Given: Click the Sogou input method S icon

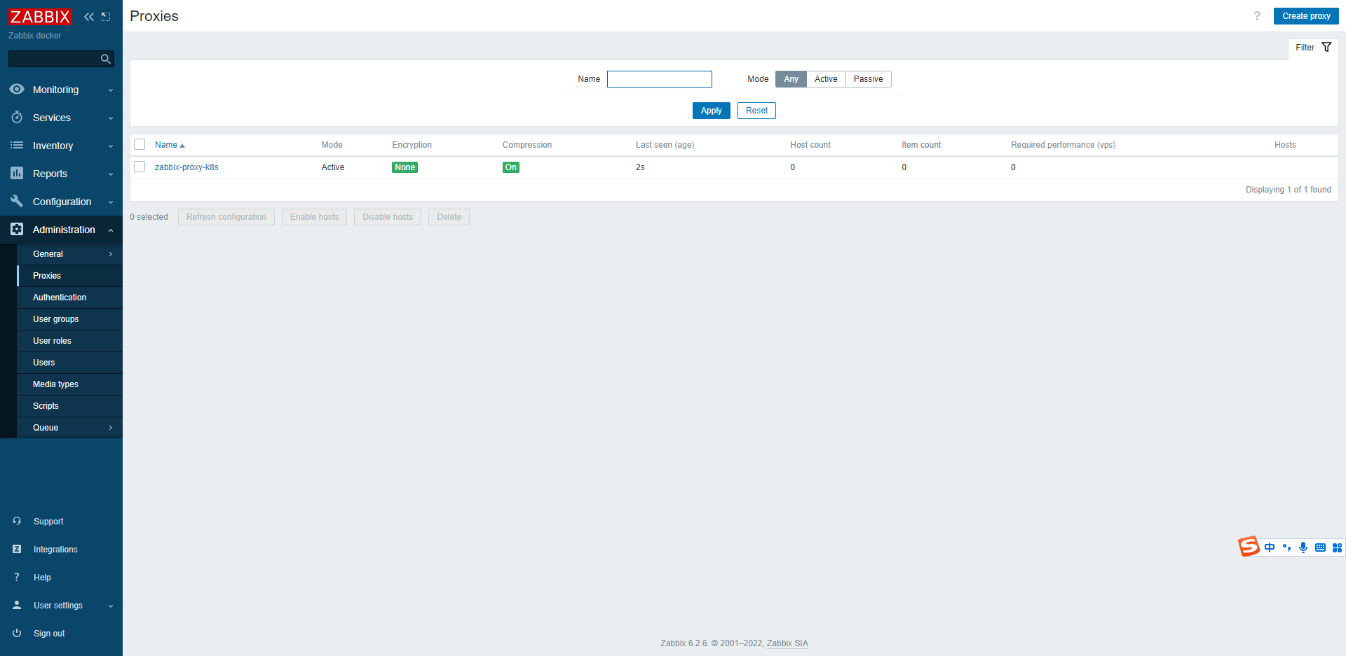Looking at the screenshot, I should pyautogui.click(x=1249, y=546).
